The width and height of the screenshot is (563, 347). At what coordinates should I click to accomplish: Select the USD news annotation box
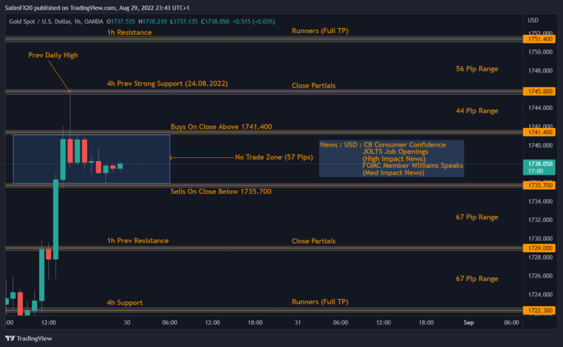tap(391, 158)
